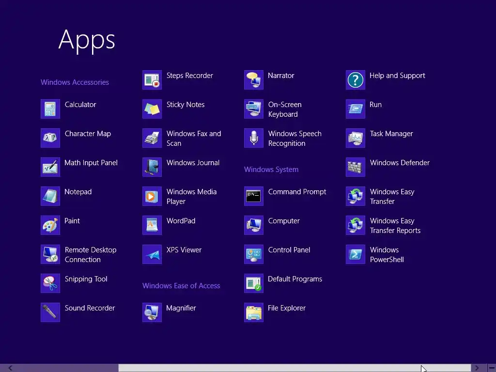This screenshot has width=496, height=372.
Task: Open the Steps Recorder icon
Action: [x=152, y=80]
